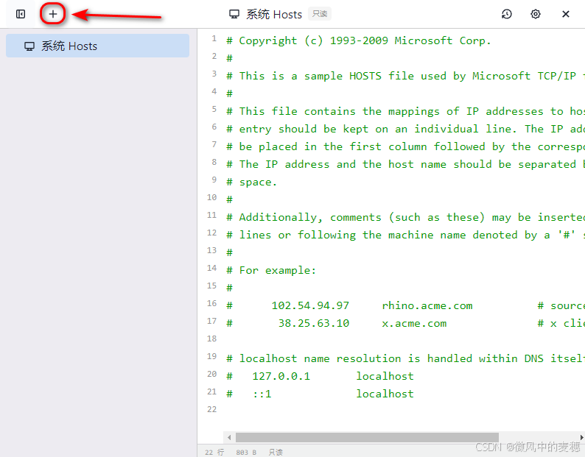Open the history clock icon
Image resolution: width=585 pixels, height=457 pixels.
(x=507, y=14)
